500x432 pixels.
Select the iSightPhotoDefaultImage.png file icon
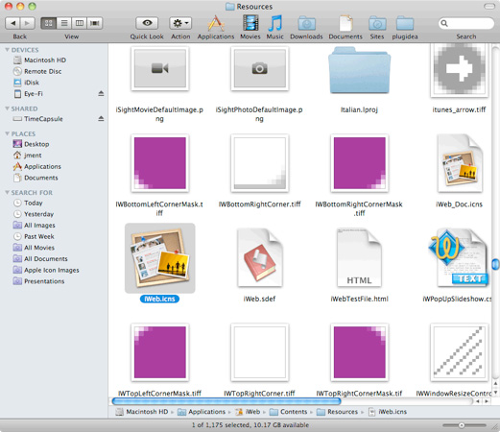[x=260, y=68]
